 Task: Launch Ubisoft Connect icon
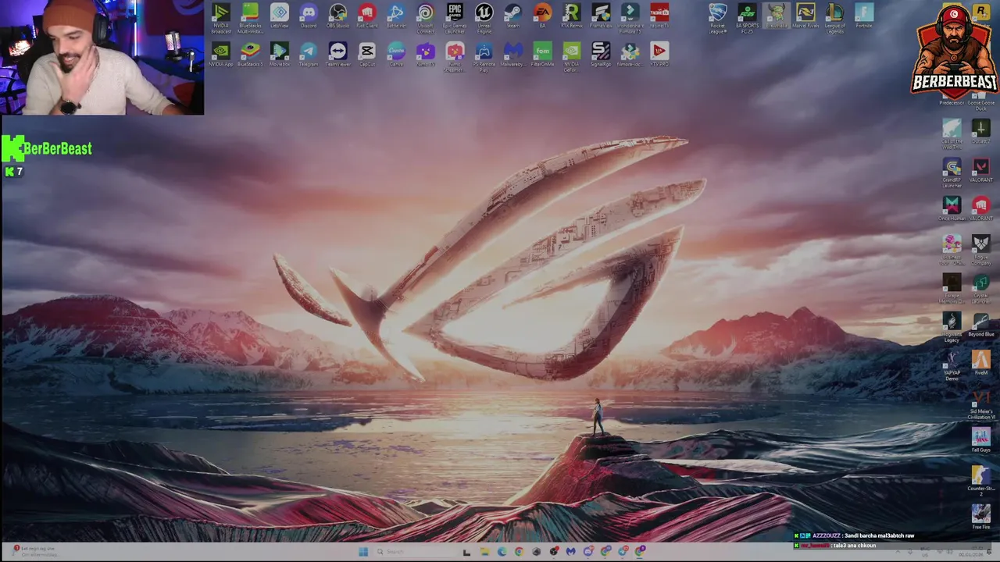425,17
